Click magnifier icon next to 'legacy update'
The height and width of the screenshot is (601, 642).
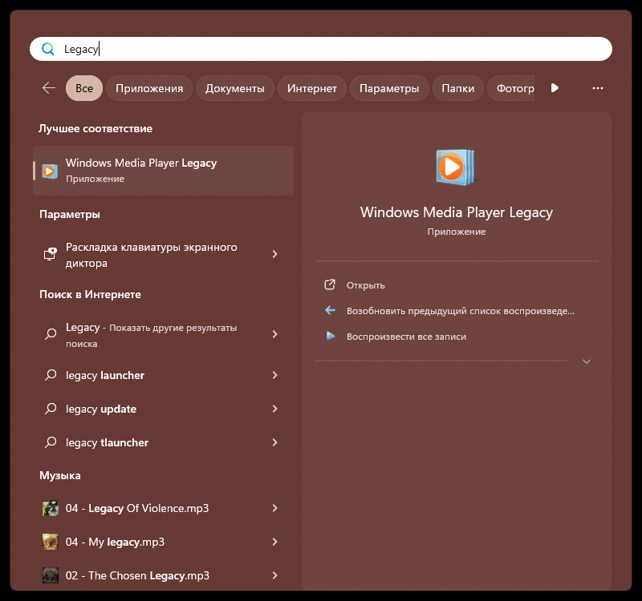coord(51,409)
